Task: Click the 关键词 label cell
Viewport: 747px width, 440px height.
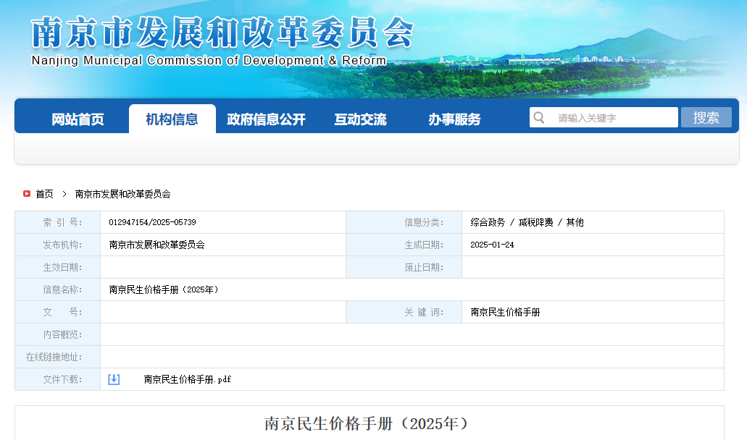Action: pyautogui.click(x=404, y=312)
